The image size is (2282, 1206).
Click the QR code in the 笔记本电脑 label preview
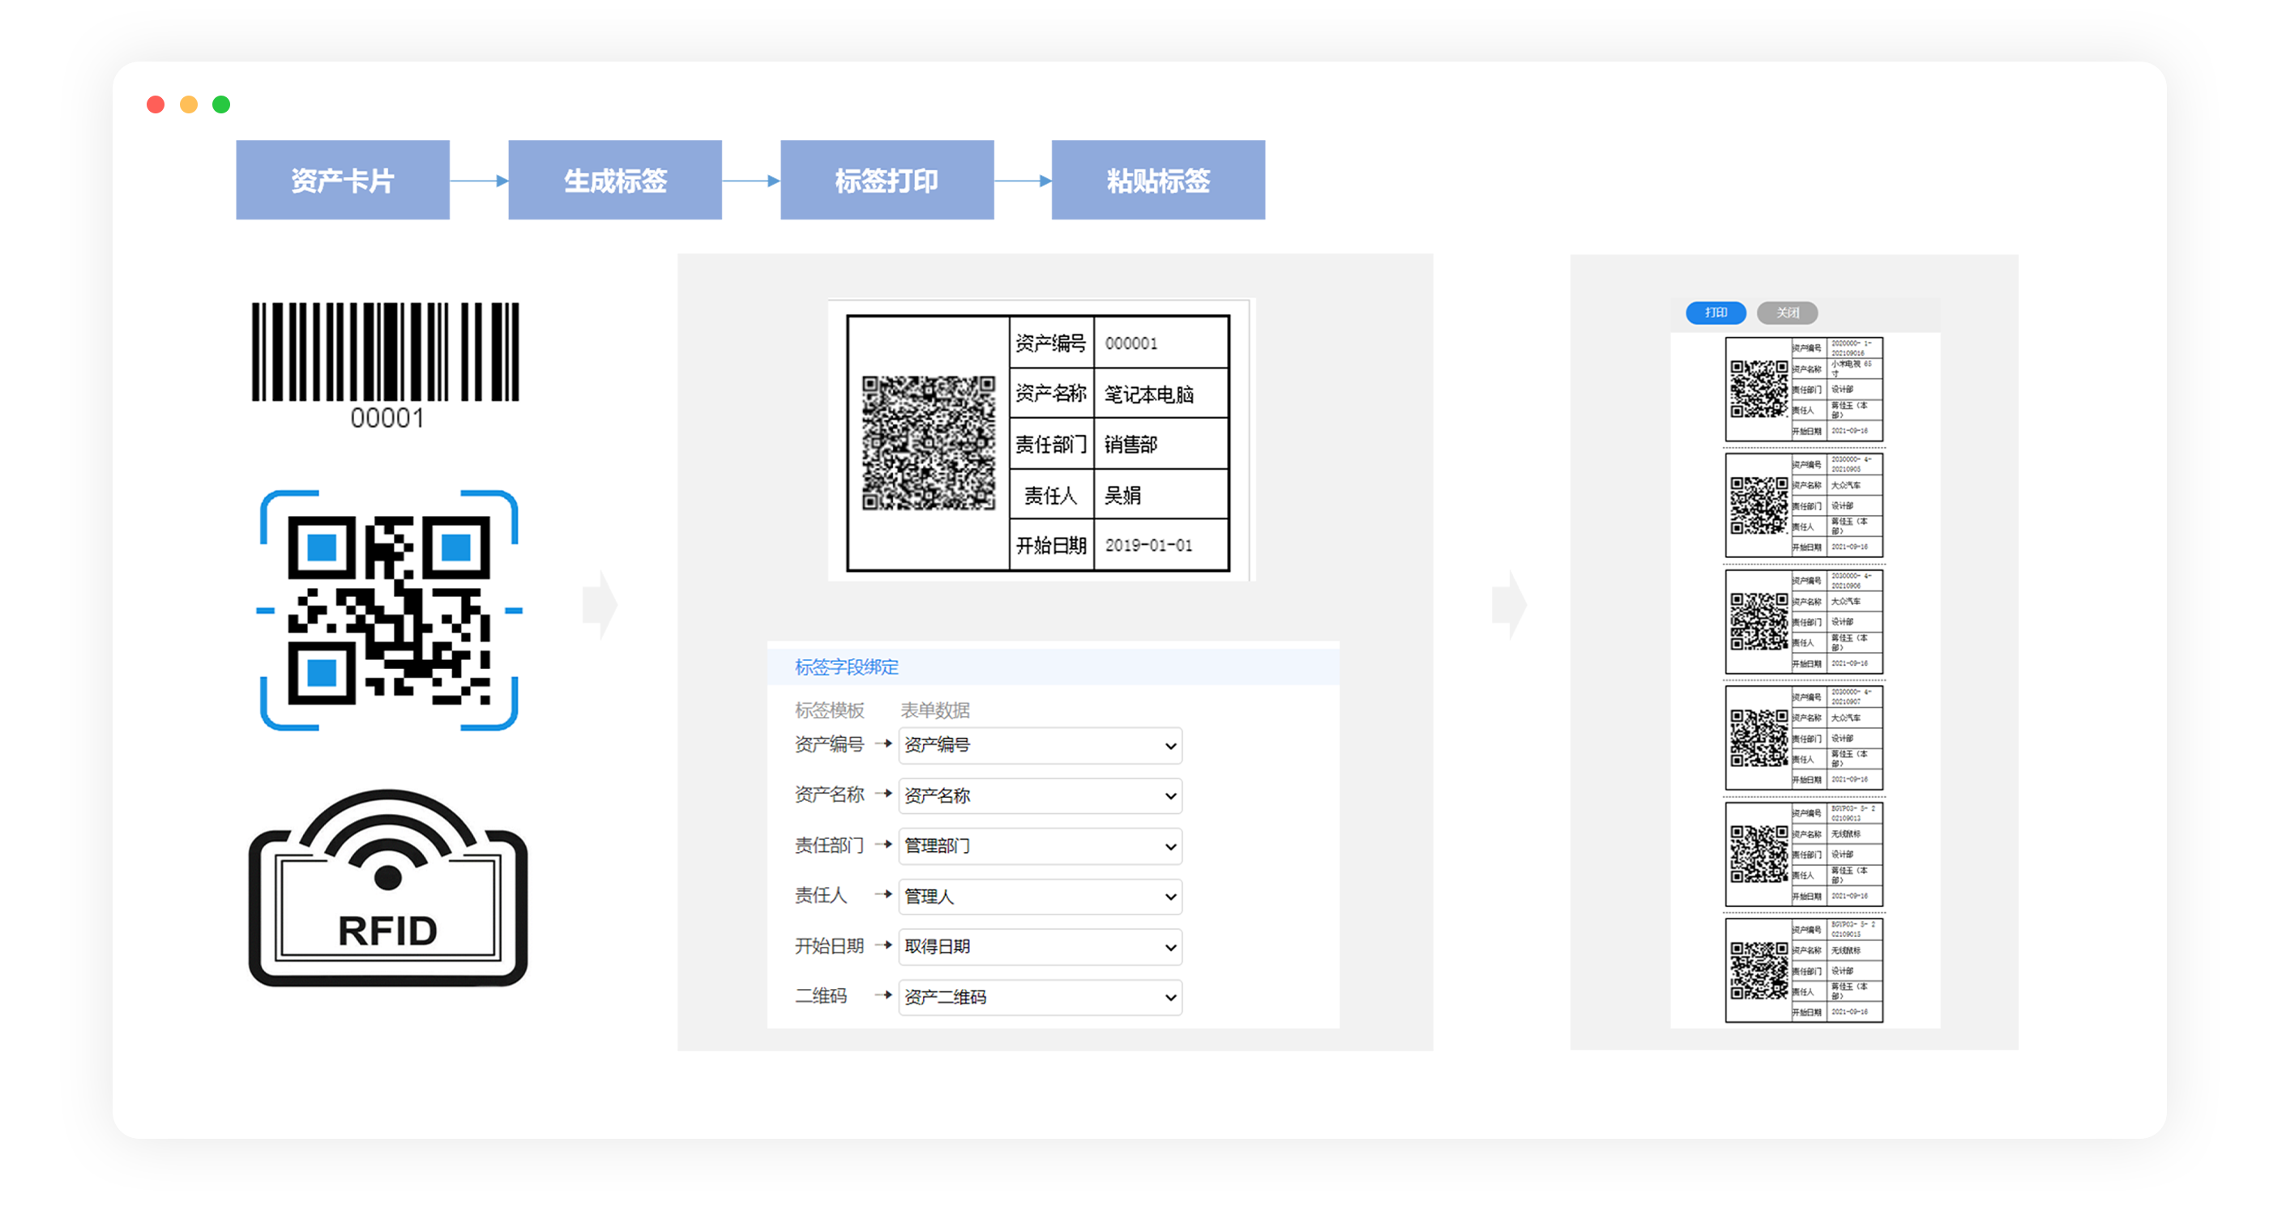tap(929, 443)
